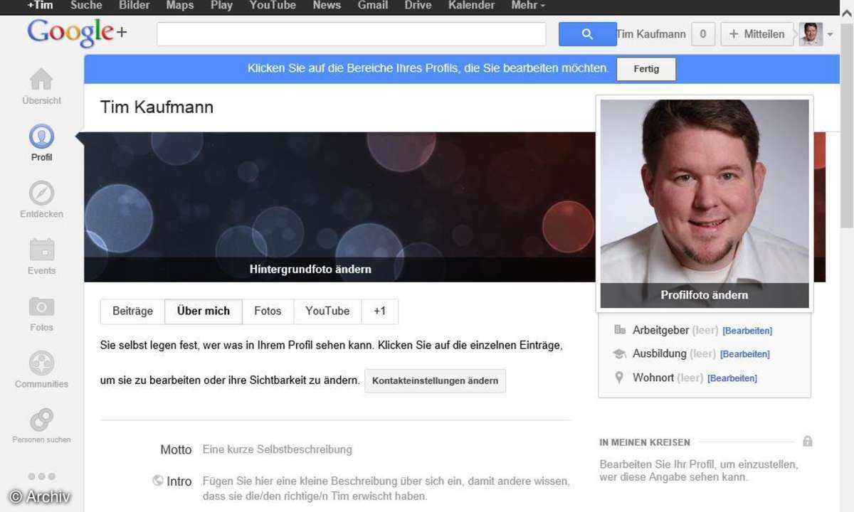Open Gmail in the top bar
854x512 pixels.
373,5
